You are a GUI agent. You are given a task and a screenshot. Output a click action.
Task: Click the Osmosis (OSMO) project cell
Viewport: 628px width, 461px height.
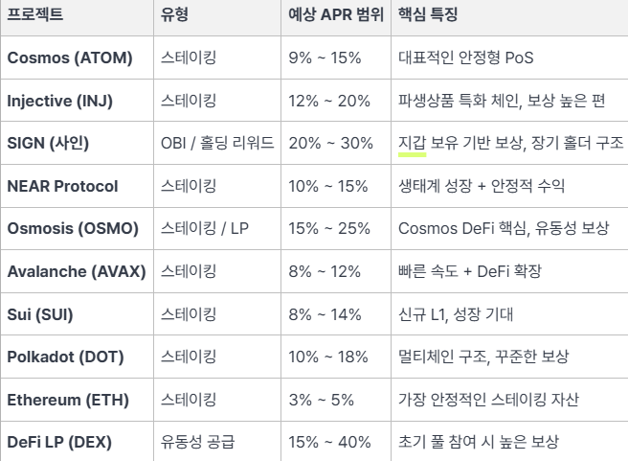(x=73, y=228)
